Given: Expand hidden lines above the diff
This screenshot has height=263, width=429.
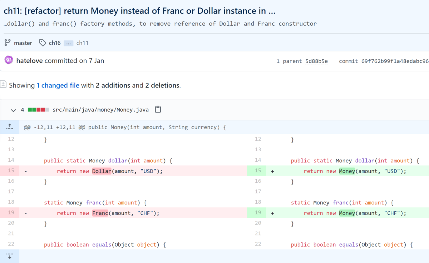Looking at the screenshot, I should [10, 127].
